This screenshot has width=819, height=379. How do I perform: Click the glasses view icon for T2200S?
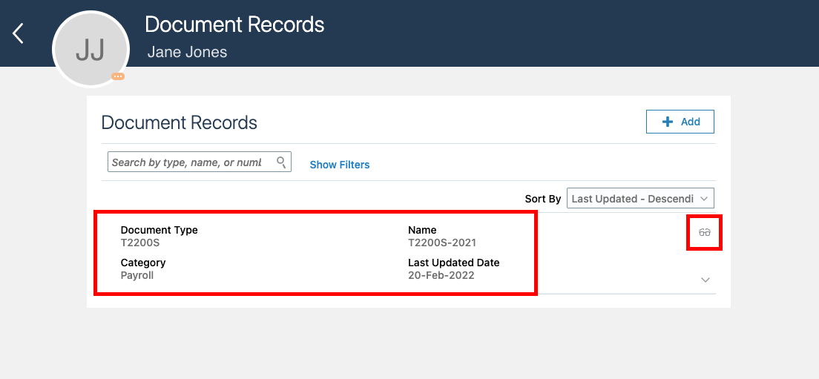pos(704,232)
